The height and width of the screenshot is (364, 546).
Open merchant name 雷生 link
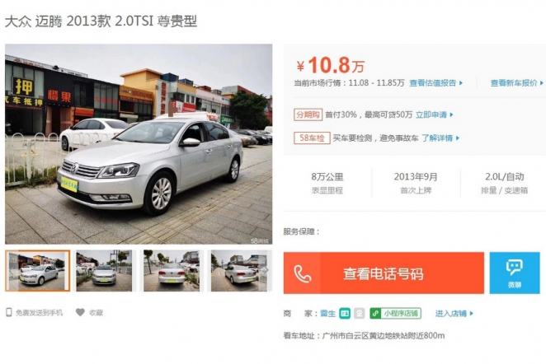coord(327,313)
